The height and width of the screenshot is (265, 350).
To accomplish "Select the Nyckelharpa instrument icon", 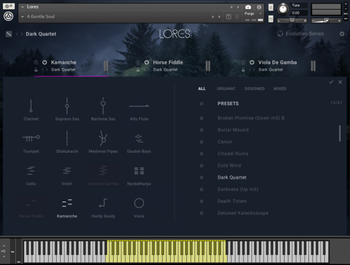I will 139,170.
